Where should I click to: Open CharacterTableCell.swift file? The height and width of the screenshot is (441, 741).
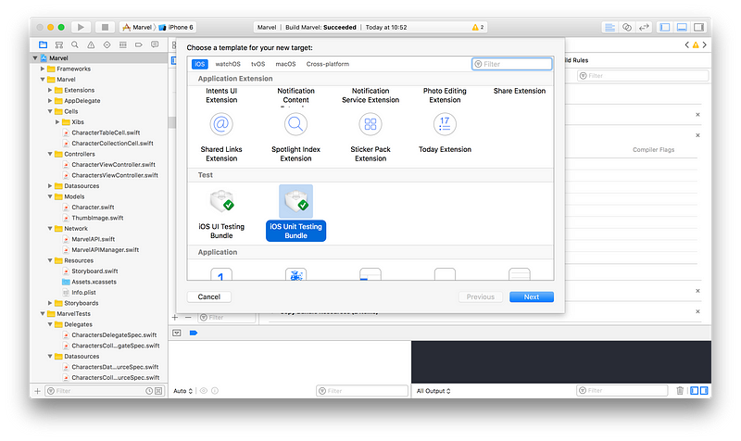[x=106, y=132]
